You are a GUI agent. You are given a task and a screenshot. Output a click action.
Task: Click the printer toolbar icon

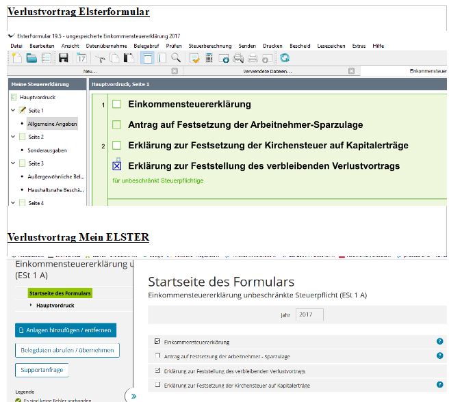(253, 58)
